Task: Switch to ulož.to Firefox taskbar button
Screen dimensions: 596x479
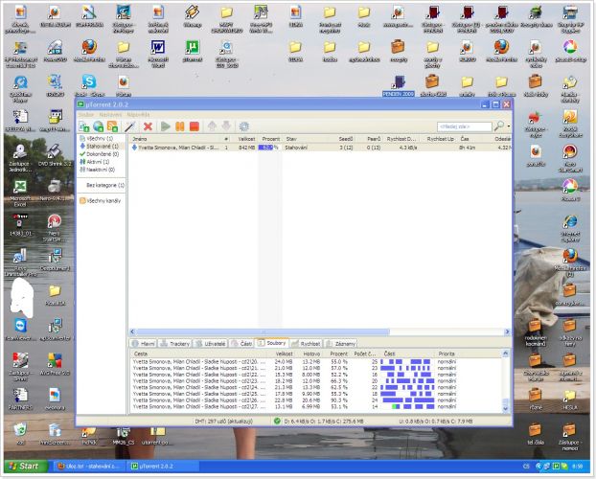Action: coord(89,467)
